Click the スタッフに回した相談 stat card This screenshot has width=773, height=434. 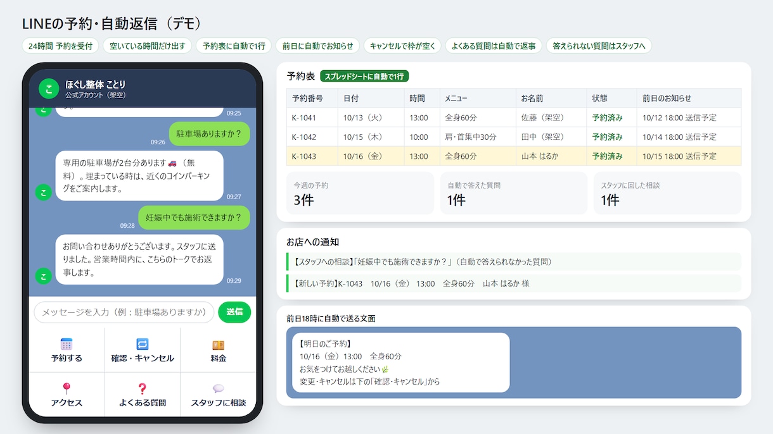pos(667,194)
